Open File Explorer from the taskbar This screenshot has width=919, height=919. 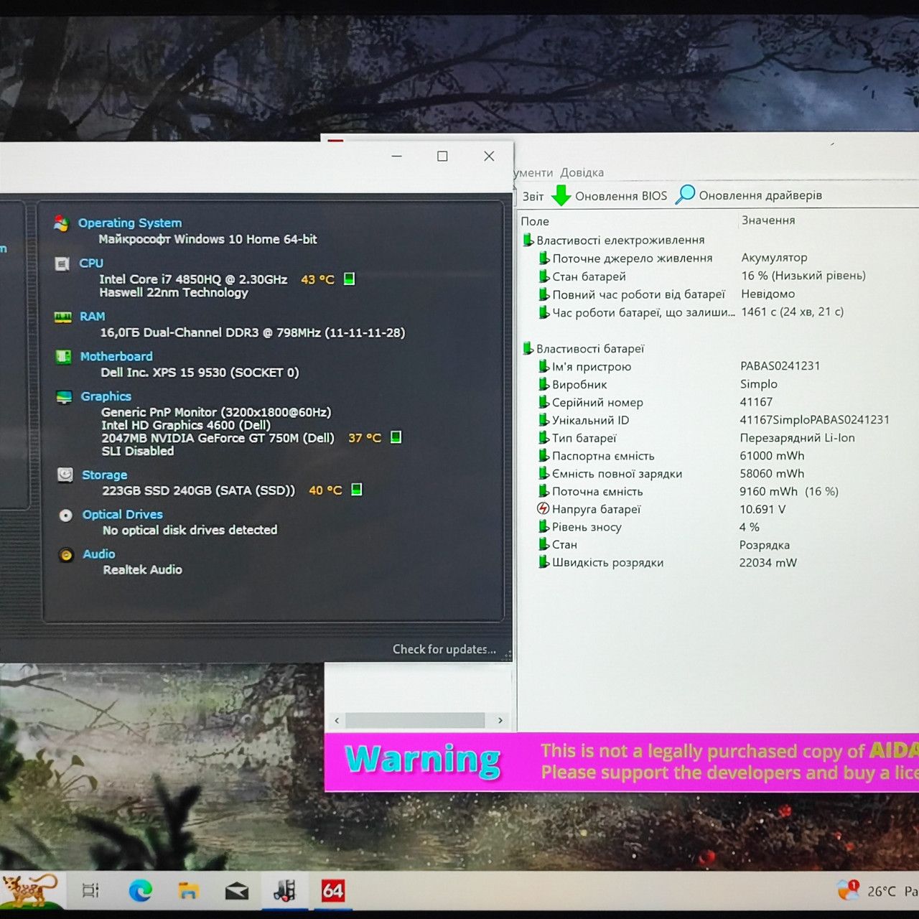click(188, 891)
